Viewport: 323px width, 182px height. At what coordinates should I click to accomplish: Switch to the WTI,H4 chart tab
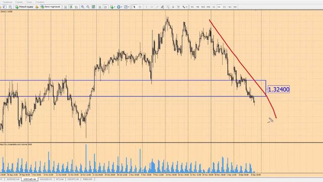(60, 179)
